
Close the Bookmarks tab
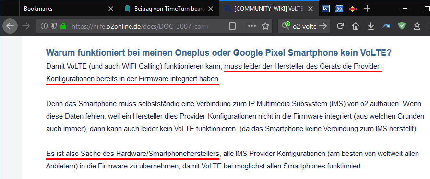coord(110,9)
